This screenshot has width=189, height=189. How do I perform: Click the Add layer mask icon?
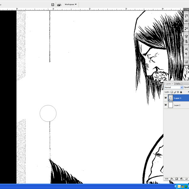(177, 179)
